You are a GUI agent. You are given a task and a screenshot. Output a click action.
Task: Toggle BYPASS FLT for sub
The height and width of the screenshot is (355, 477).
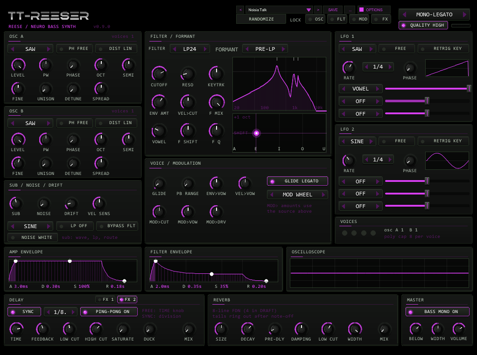point(117,226)
